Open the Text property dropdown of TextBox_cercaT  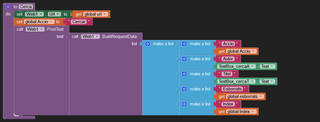(272, 81)
